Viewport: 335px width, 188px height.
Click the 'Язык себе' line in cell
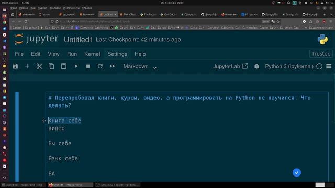tap(63, 158)
